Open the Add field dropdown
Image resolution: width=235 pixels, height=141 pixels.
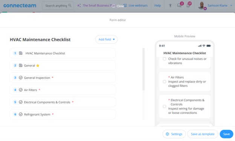pos(107,39)
